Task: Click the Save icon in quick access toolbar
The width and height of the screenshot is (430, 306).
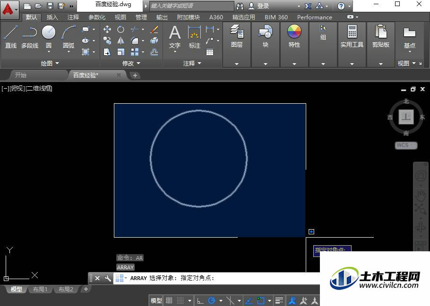Action: [x=50, y=6]
